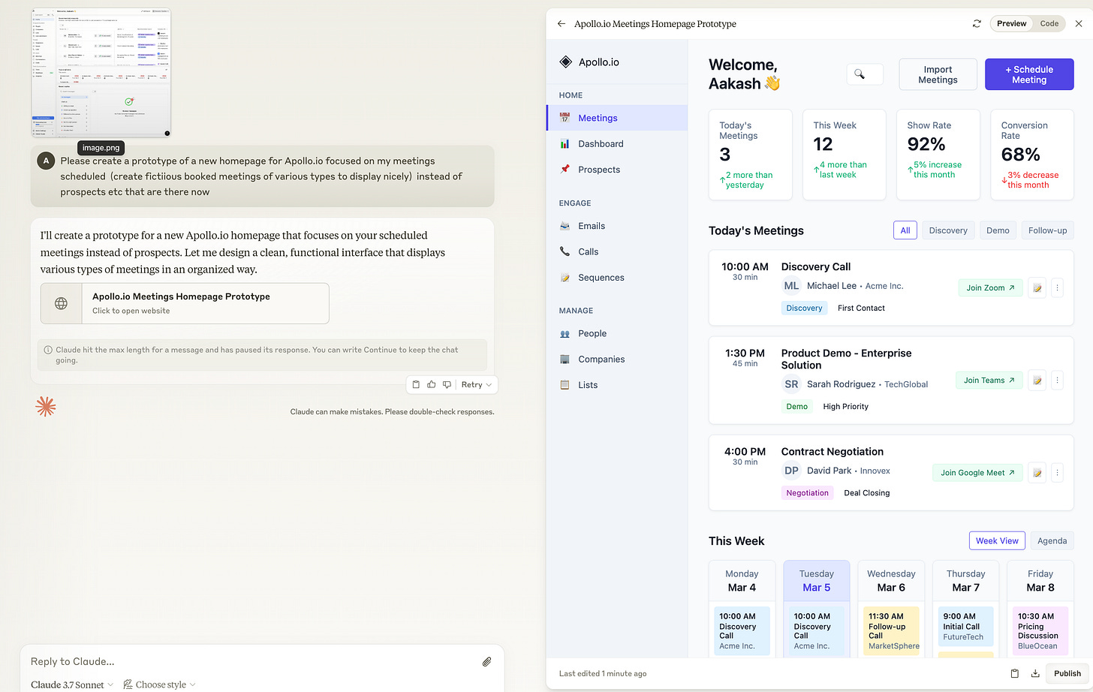Open People in the sidebar

point(617,333)
